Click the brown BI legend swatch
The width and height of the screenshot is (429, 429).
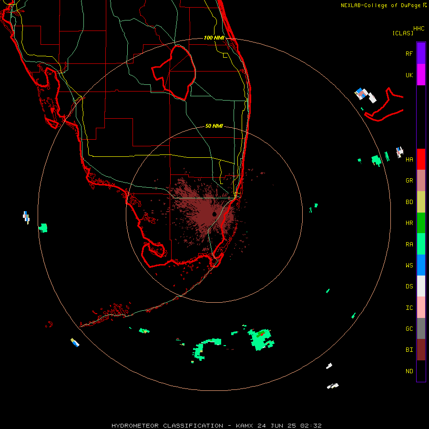[421, 350]
